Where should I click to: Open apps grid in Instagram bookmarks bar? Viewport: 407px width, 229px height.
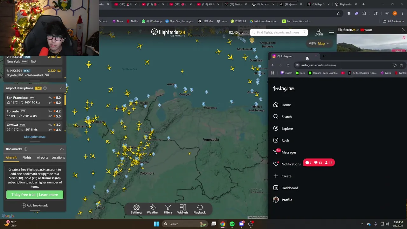(x=272, y=73)
